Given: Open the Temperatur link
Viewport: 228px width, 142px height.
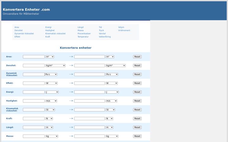Looking at the screenshot, I should pyautogui.click(x=83, y=37).
